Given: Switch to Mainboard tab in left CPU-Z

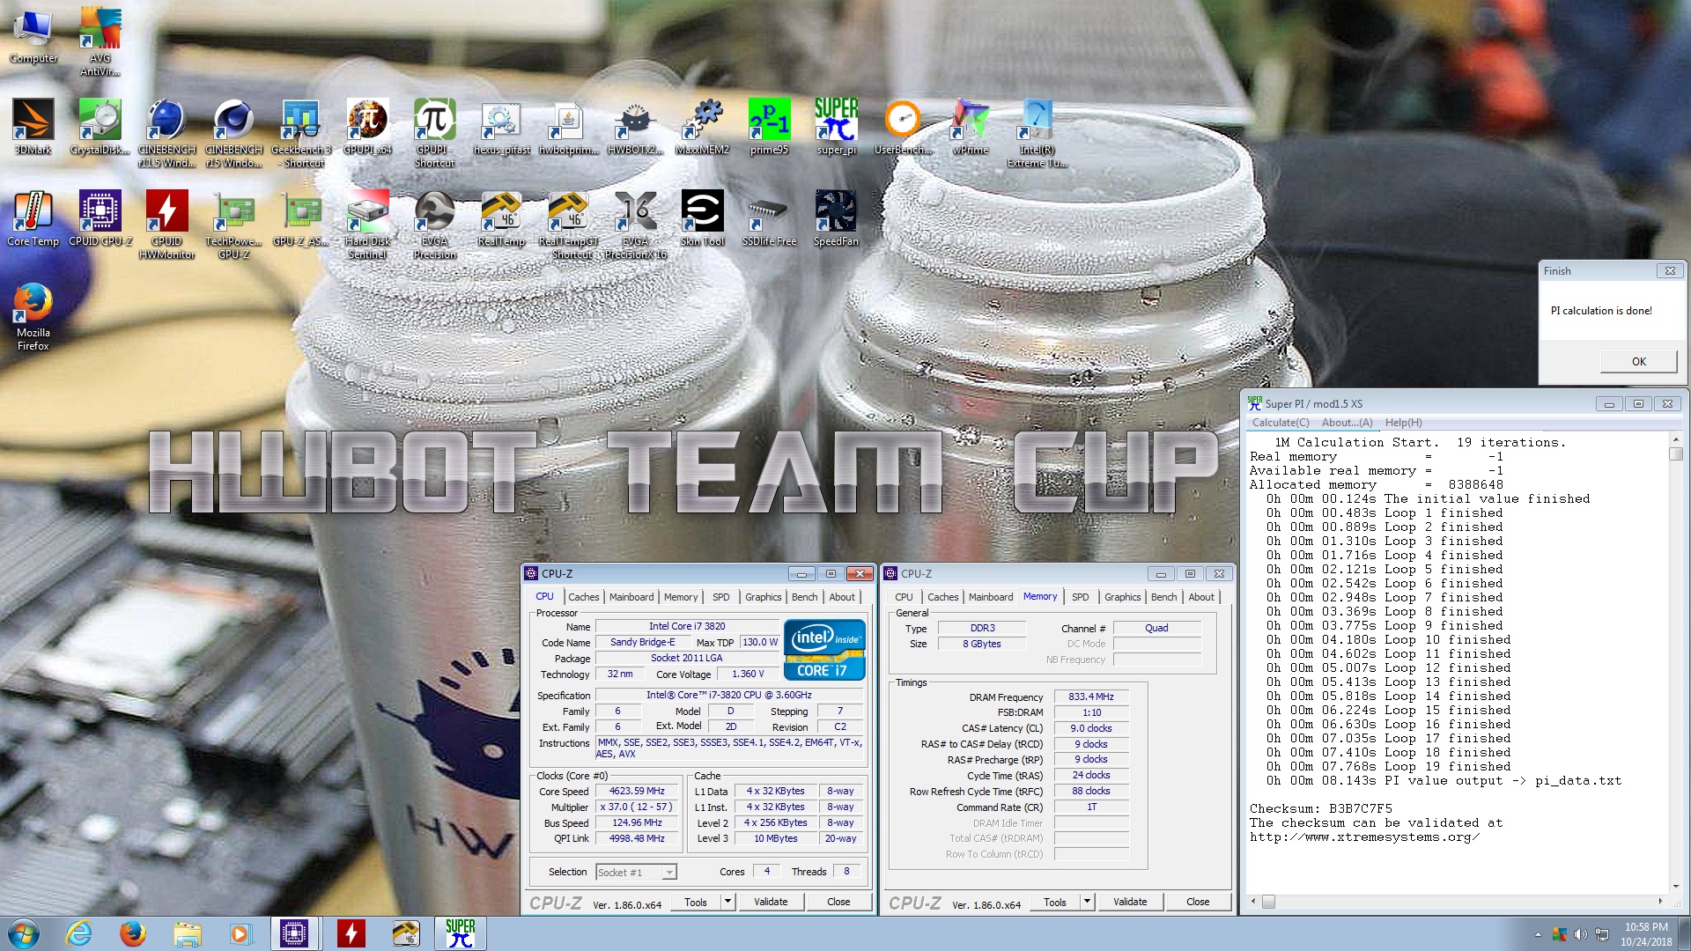Looking at the screenshot, I should click(x=631, y=597).
